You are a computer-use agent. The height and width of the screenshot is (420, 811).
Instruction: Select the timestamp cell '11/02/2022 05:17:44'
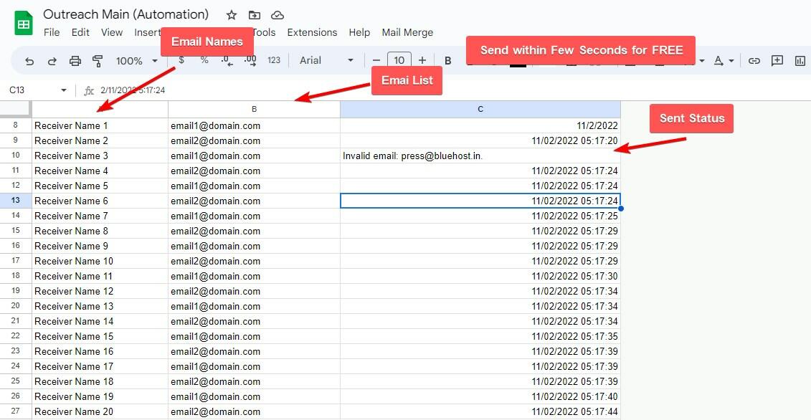(x=480, y=411)
